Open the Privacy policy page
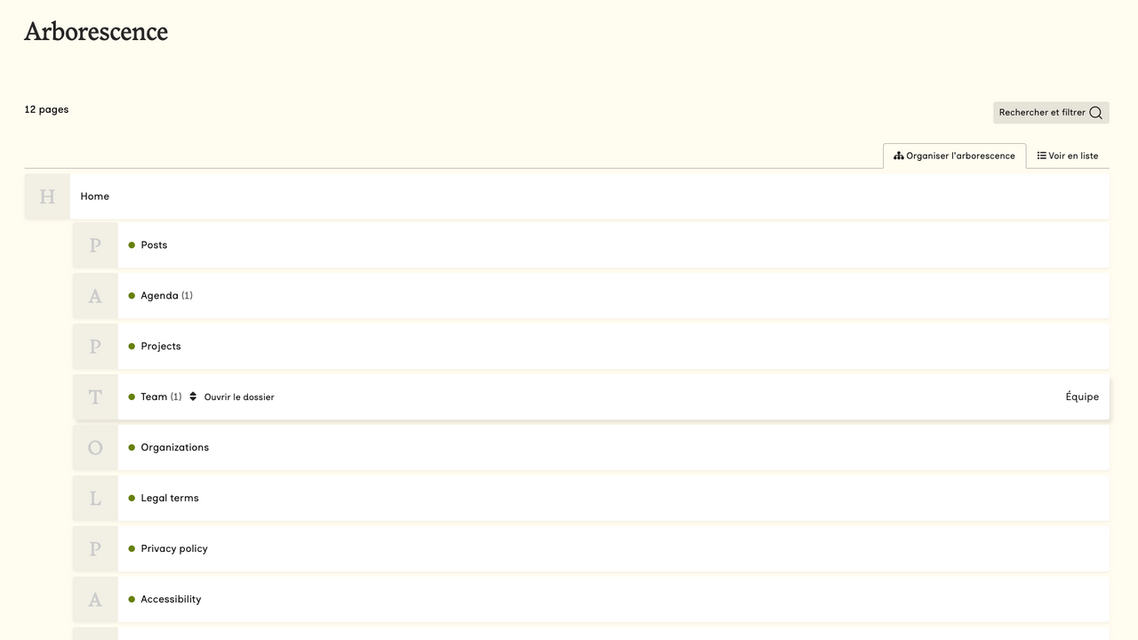The image size is (1138, 640). (x=174, y=549)
